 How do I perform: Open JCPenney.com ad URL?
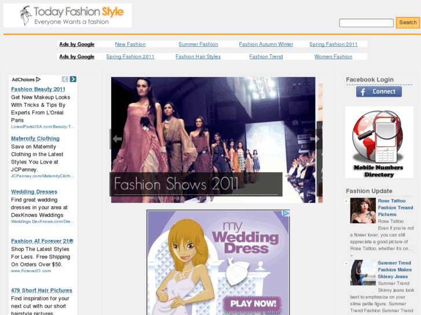click(42, 176)
